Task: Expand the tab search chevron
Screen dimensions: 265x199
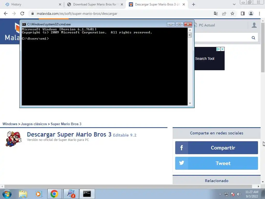Action: point(234,4)
